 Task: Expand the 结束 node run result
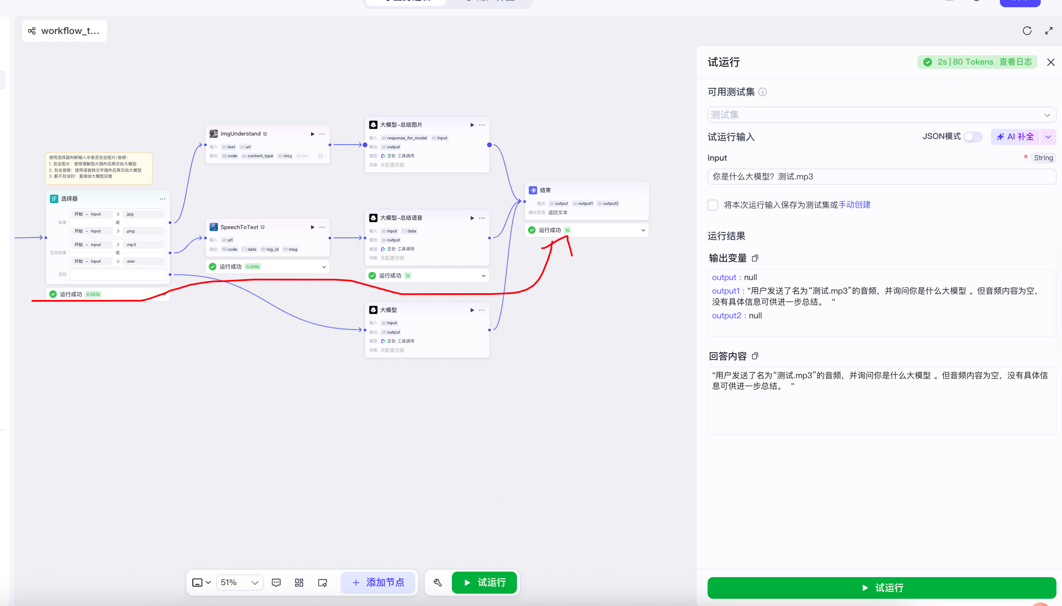point(643,230)
